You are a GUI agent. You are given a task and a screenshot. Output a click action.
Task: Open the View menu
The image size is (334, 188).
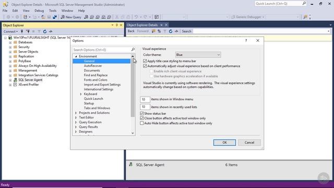(x=26, y=10)
